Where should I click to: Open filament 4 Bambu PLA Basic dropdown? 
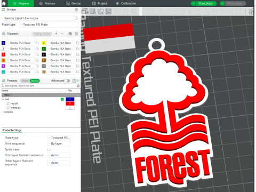61,49
